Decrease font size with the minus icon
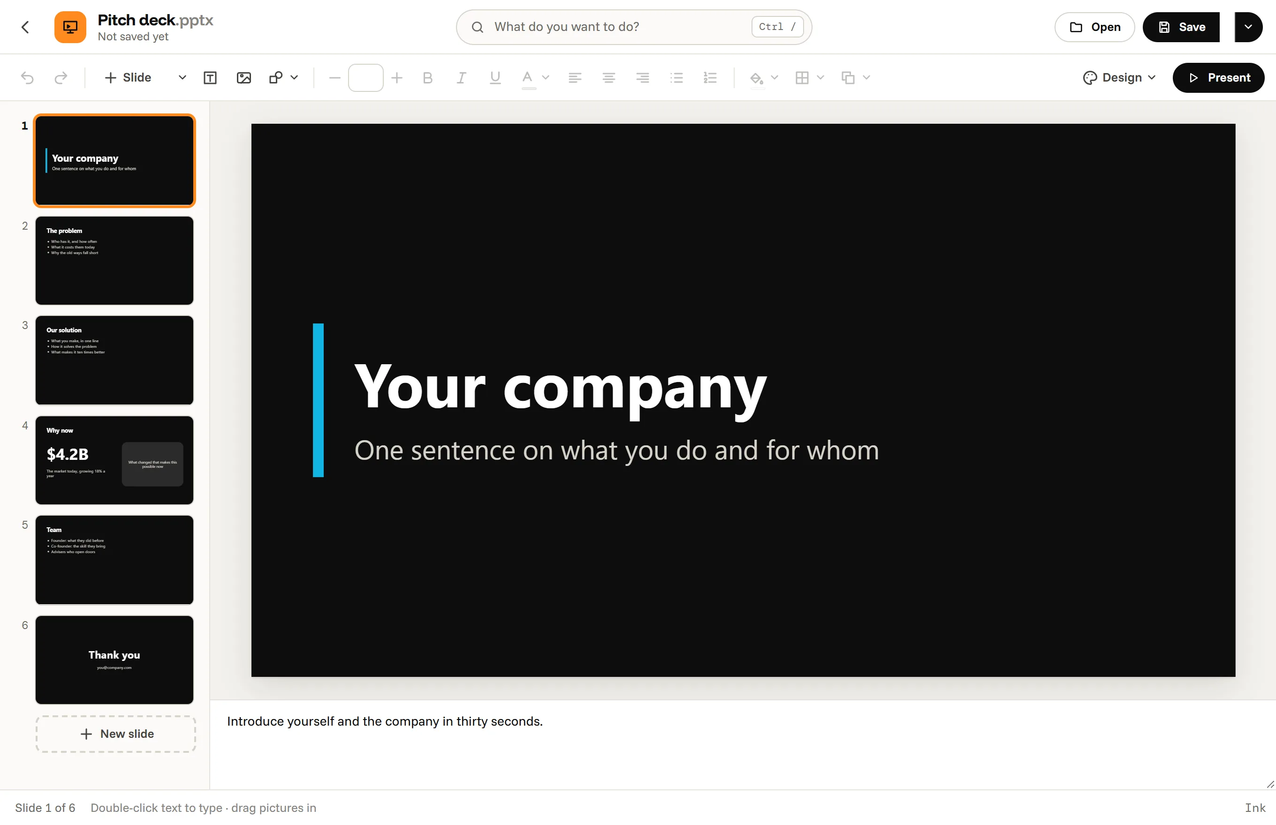1276x825 pixels. (x=334, y=78)
